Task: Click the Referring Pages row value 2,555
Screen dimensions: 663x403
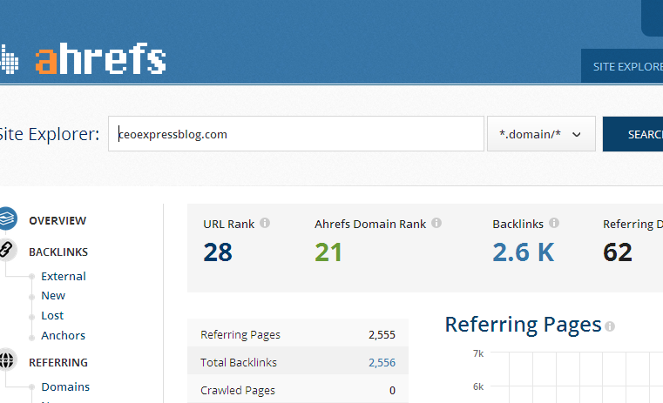Action: coord(382,334)
